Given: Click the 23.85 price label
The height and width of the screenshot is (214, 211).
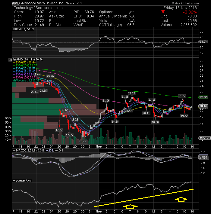Looking at the screenshot, I should [x=43, y=91].
